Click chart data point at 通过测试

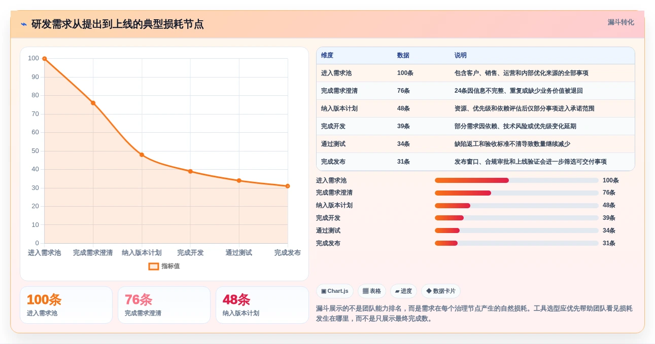click(239, 180)
